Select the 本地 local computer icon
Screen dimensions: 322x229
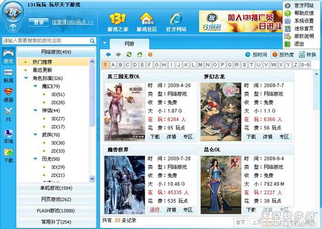pos(9,136)
